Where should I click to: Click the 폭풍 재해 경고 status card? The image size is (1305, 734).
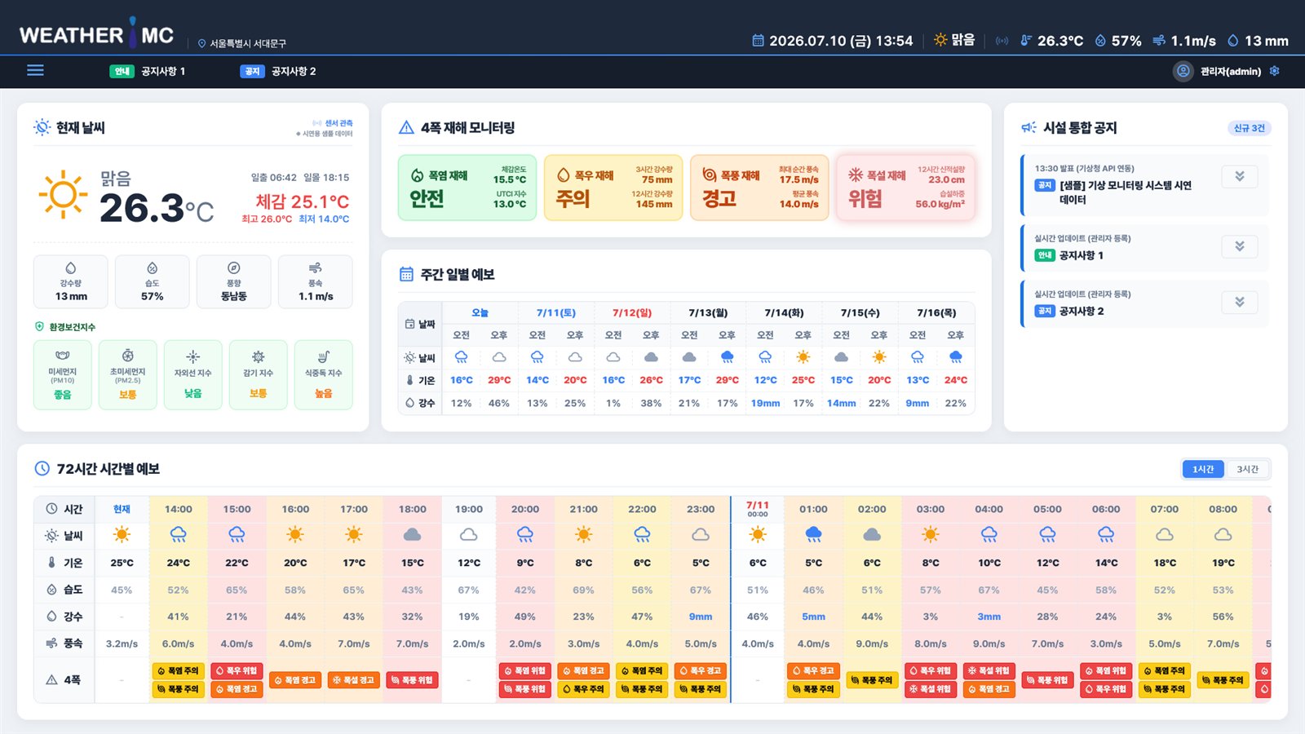pyautogui.click(x=759, y=188)
